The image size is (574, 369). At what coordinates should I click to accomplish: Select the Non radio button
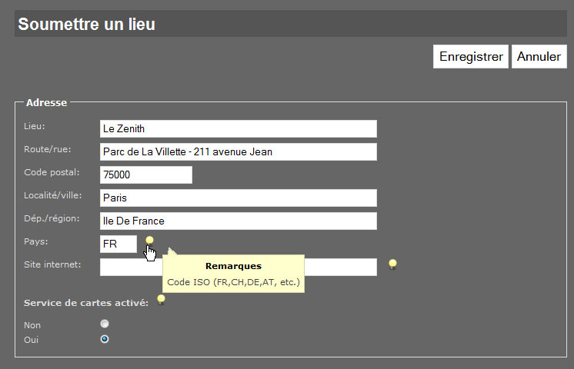coord(105,324)
